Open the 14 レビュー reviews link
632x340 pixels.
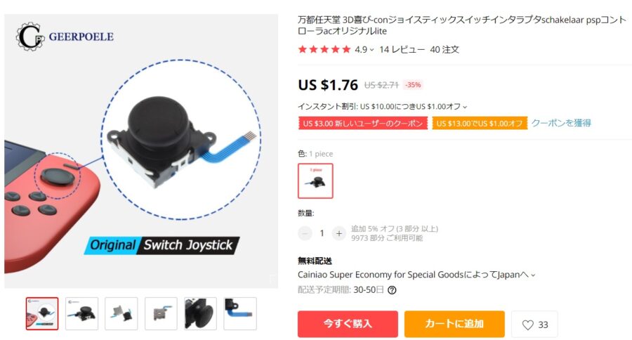coord(402,50)
